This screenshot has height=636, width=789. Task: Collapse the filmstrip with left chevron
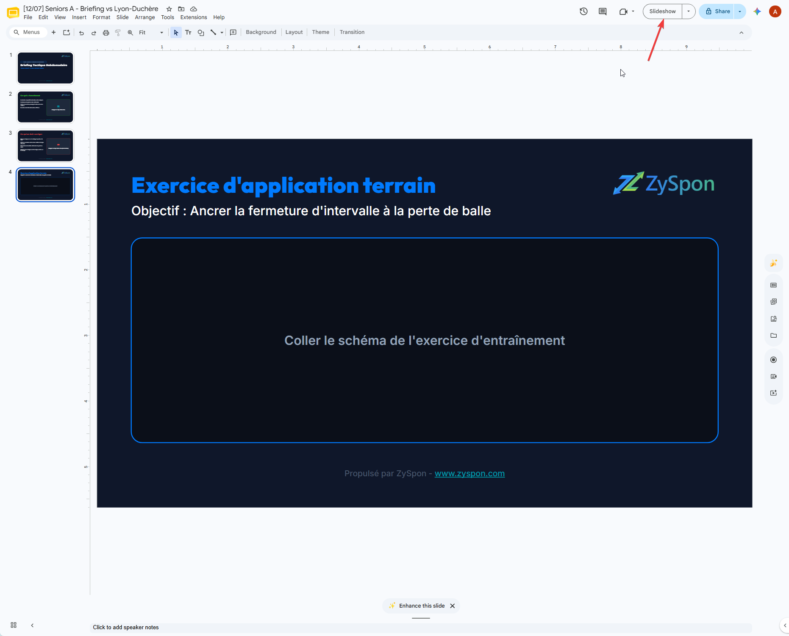tap(32, 625)
